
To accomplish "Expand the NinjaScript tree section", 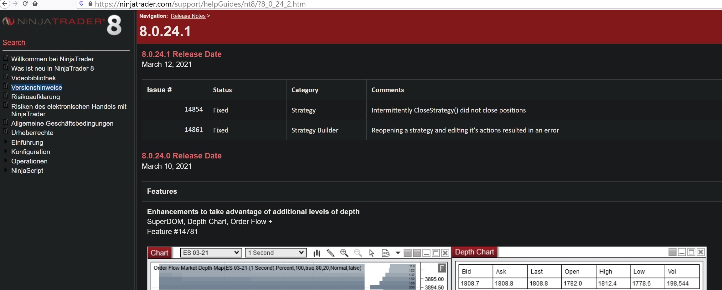I will [x=5, y=170].
